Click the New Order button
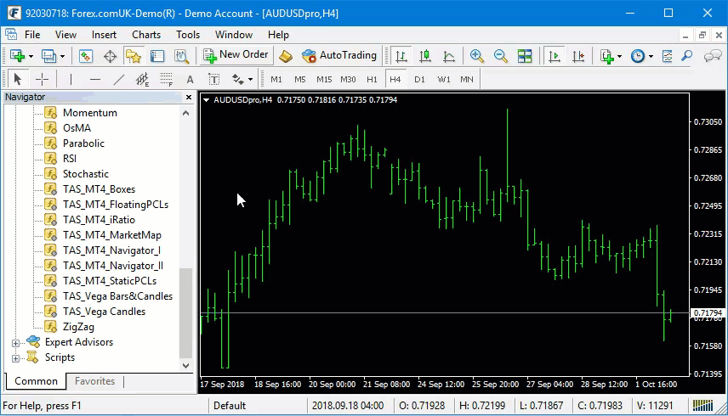Image resolution: width=728 pixels, height=416 pixels. (236, 55)
